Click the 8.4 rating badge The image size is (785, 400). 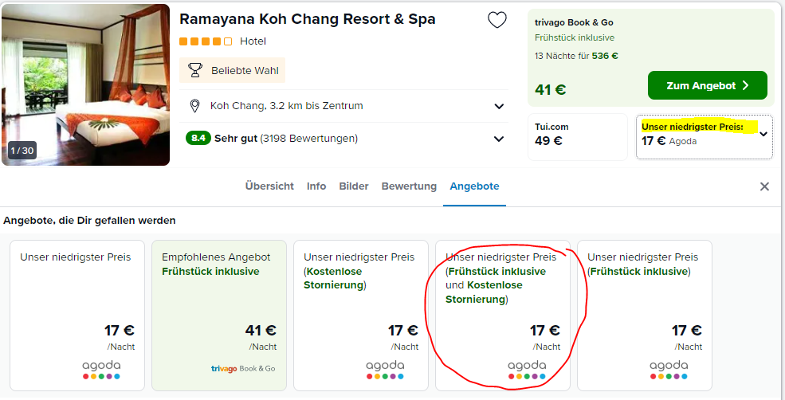click(198, 139)
